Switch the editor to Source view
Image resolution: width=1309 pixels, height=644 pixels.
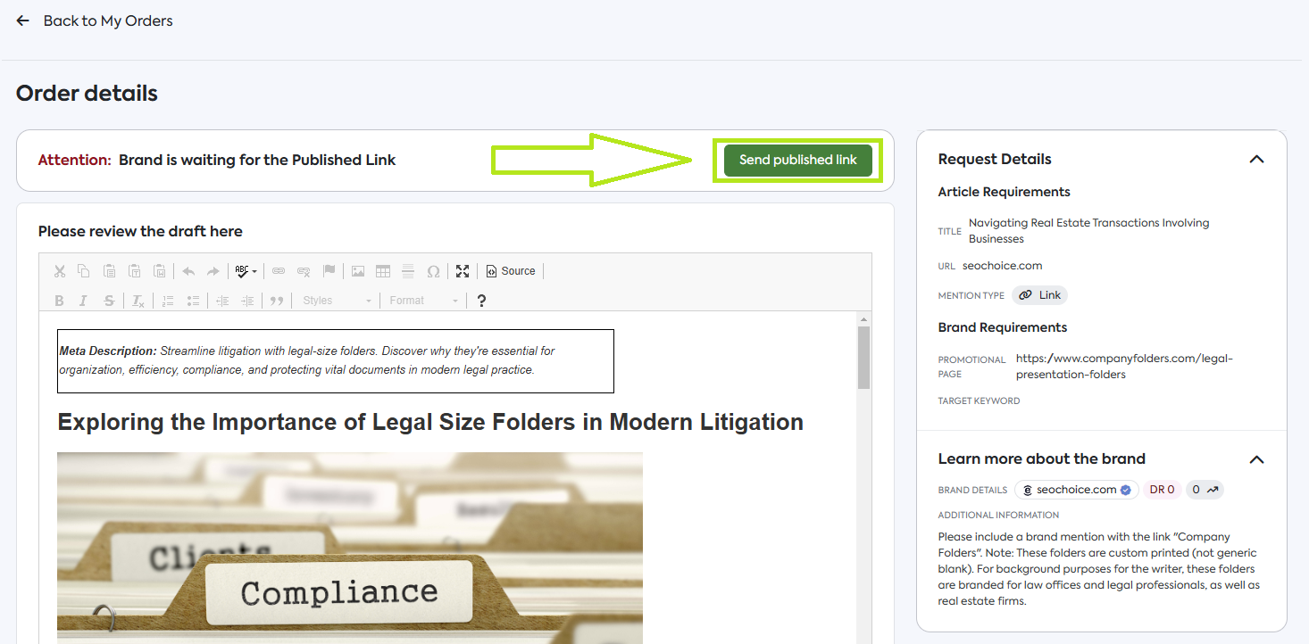pyautogui.click(x=511, y=271)
